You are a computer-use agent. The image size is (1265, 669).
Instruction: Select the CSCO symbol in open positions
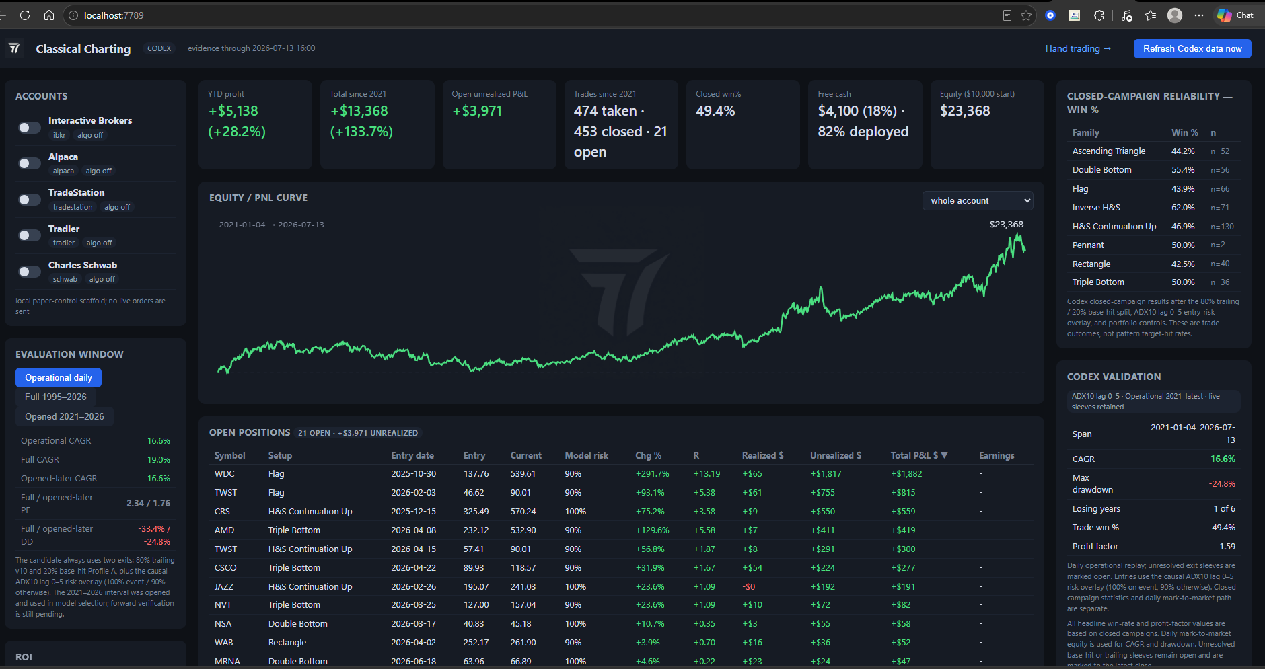(x=225, y=567)
